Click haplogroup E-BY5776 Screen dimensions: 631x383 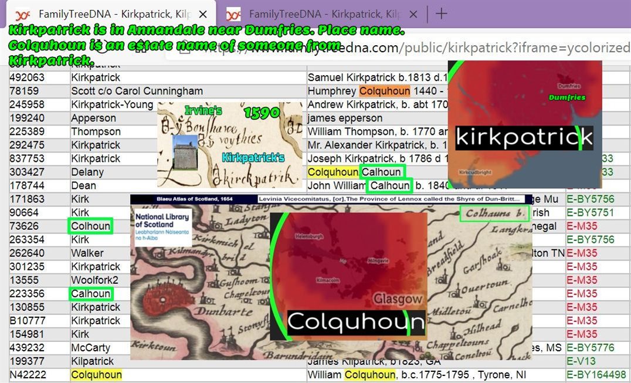click(591, 348)
